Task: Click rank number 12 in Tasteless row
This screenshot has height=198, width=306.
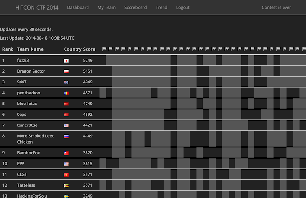Action: [5, 185]
